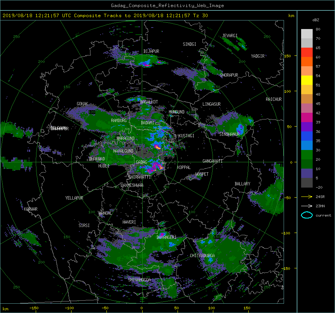Select the blue 36 dBZ color swatch

(307, 136)
